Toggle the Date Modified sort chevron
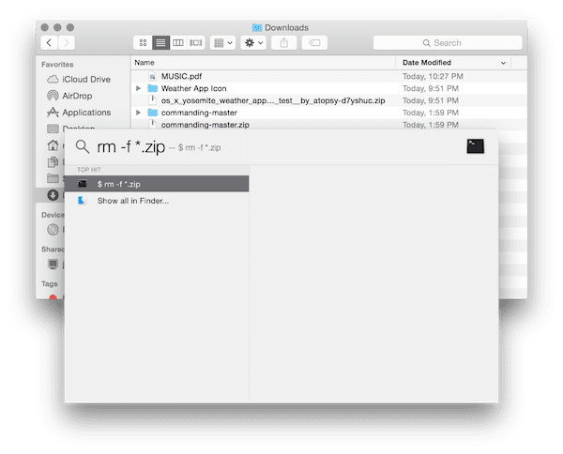The height and width of the screenshot is (454, 563). [x=503, y=63]
